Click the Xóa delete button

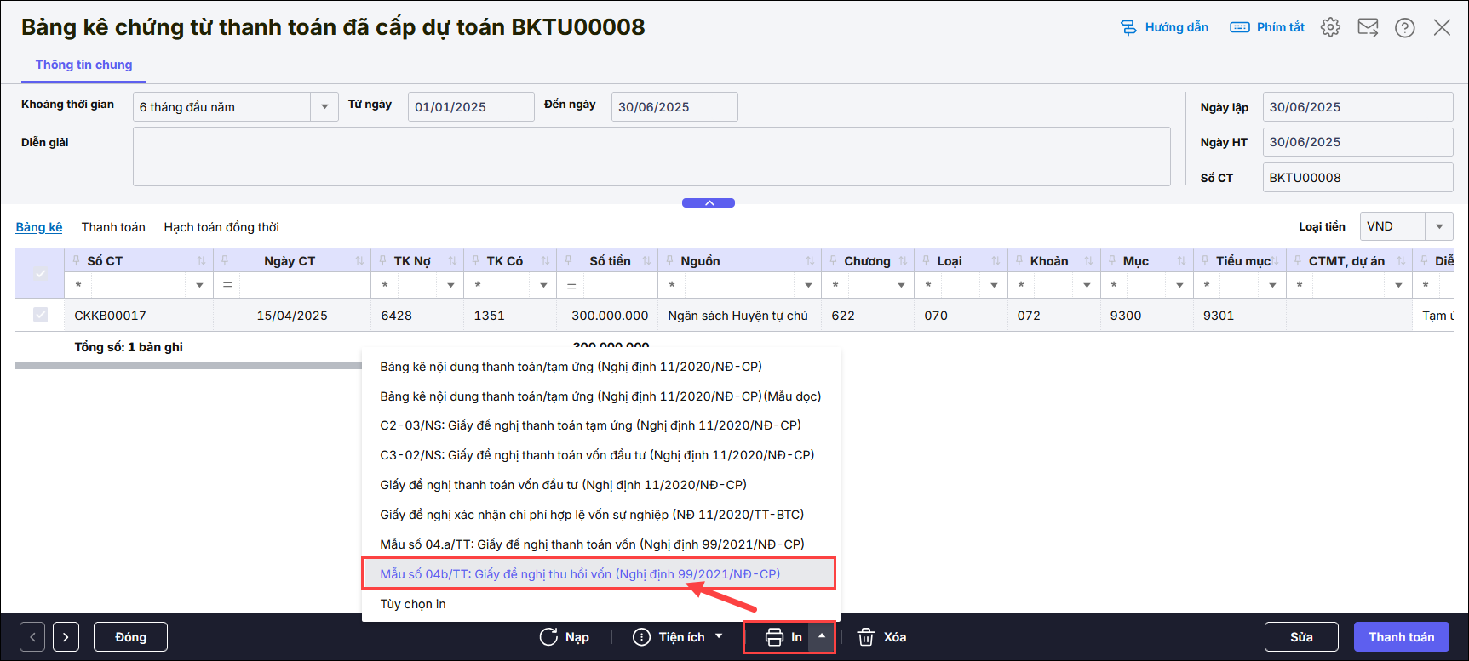point(881,637)
